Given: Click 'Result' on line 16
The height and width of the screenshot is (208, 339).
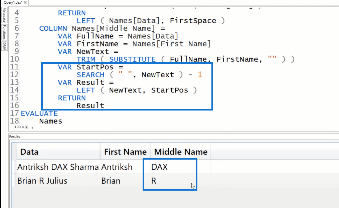Looking at the screenshot, I should tap(91, 106).
